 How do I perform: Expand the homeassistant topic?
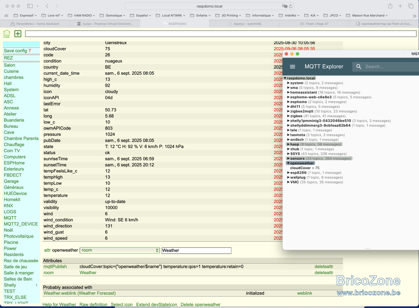point(288,92)
